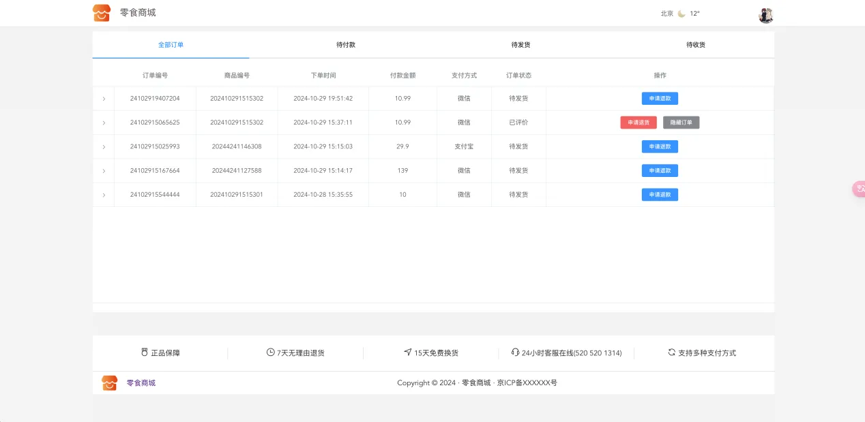Click the paper plane icon for 15天免费换货
Screen dimensions: 865x422
click(x=408, y=353)
